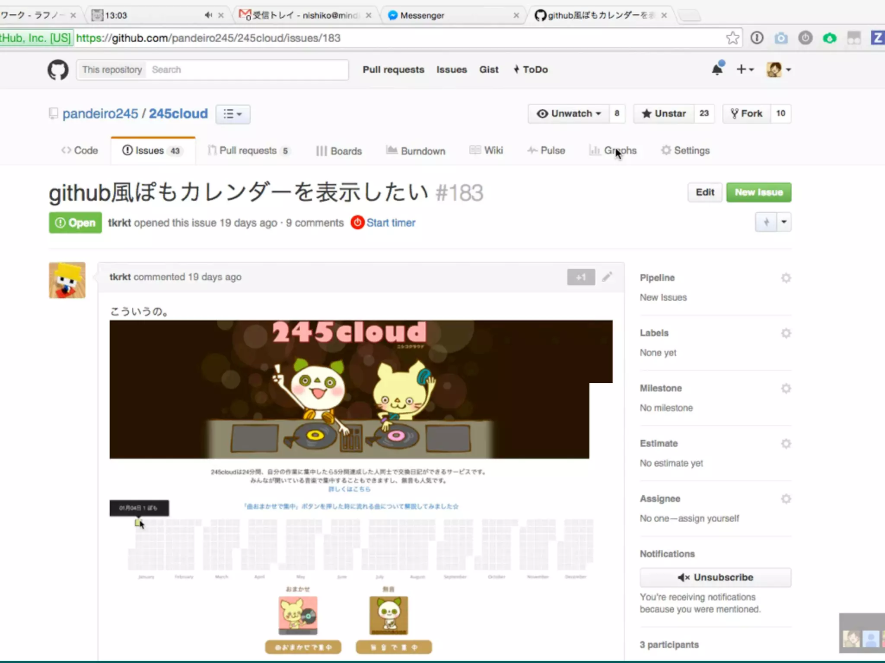Click the Labels gear icon
This screenshot has height=663, width=885.
(x=786, y=333)
